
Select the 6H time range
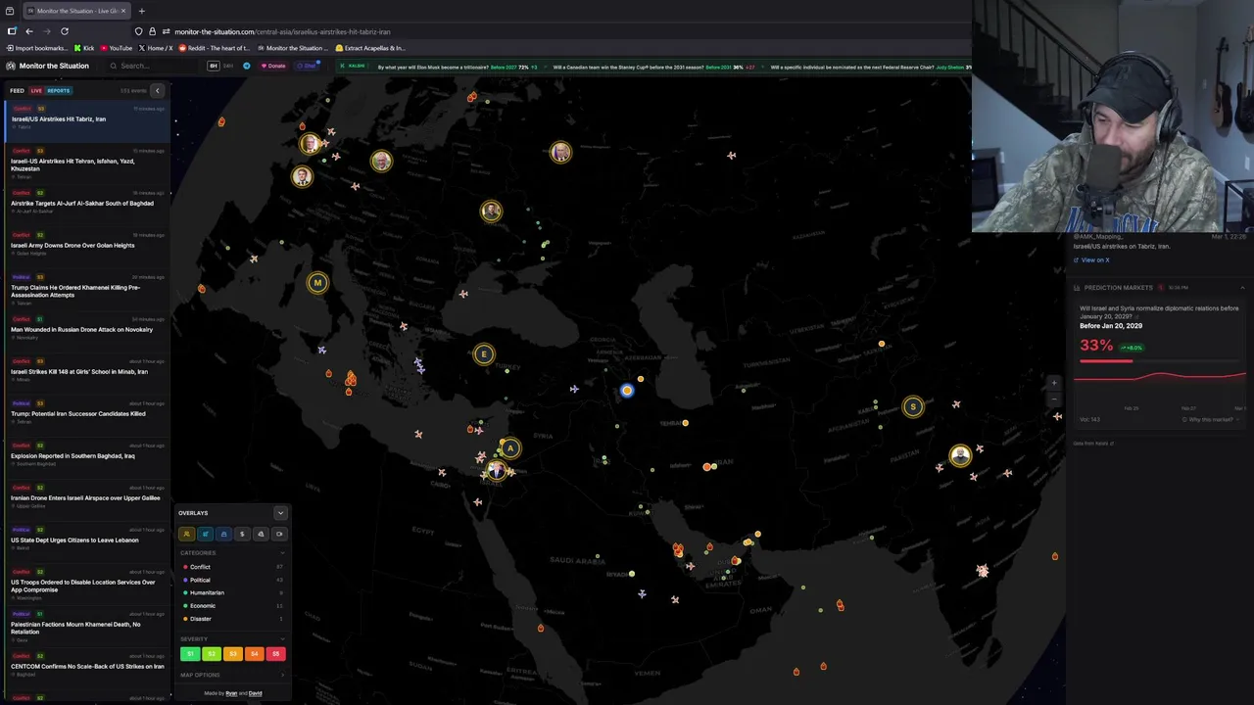click(214, 66)
